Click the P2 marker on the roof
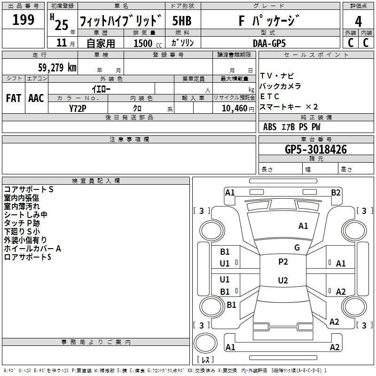 pos(283,262)
